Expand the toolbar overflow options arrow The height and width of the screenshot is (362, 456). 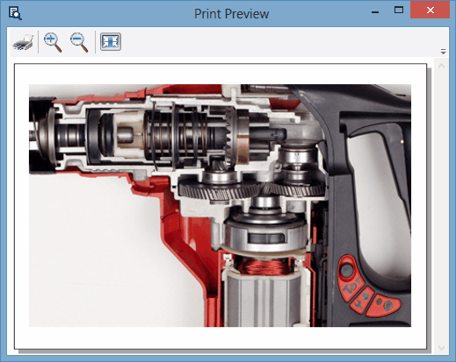pos(443,52)
